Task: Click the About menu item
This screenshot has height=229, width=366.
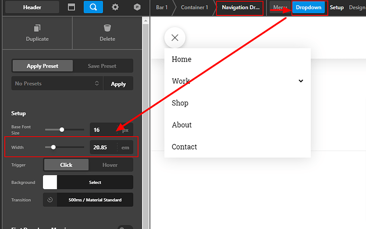Action: (181, 125)
